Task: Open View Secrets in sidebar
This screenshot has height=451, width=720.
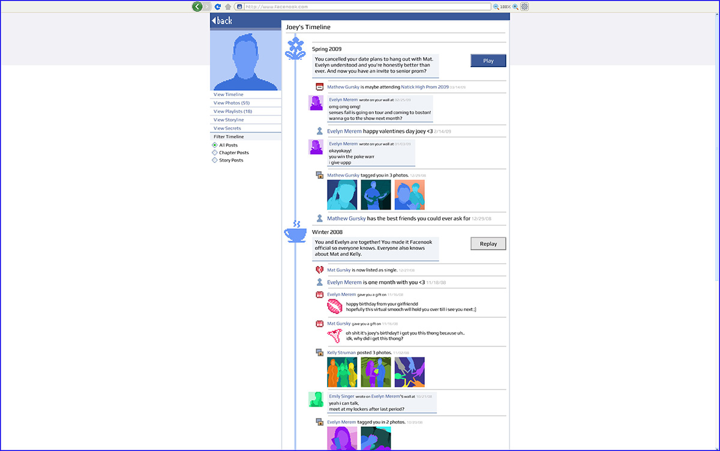Action: 227,128
